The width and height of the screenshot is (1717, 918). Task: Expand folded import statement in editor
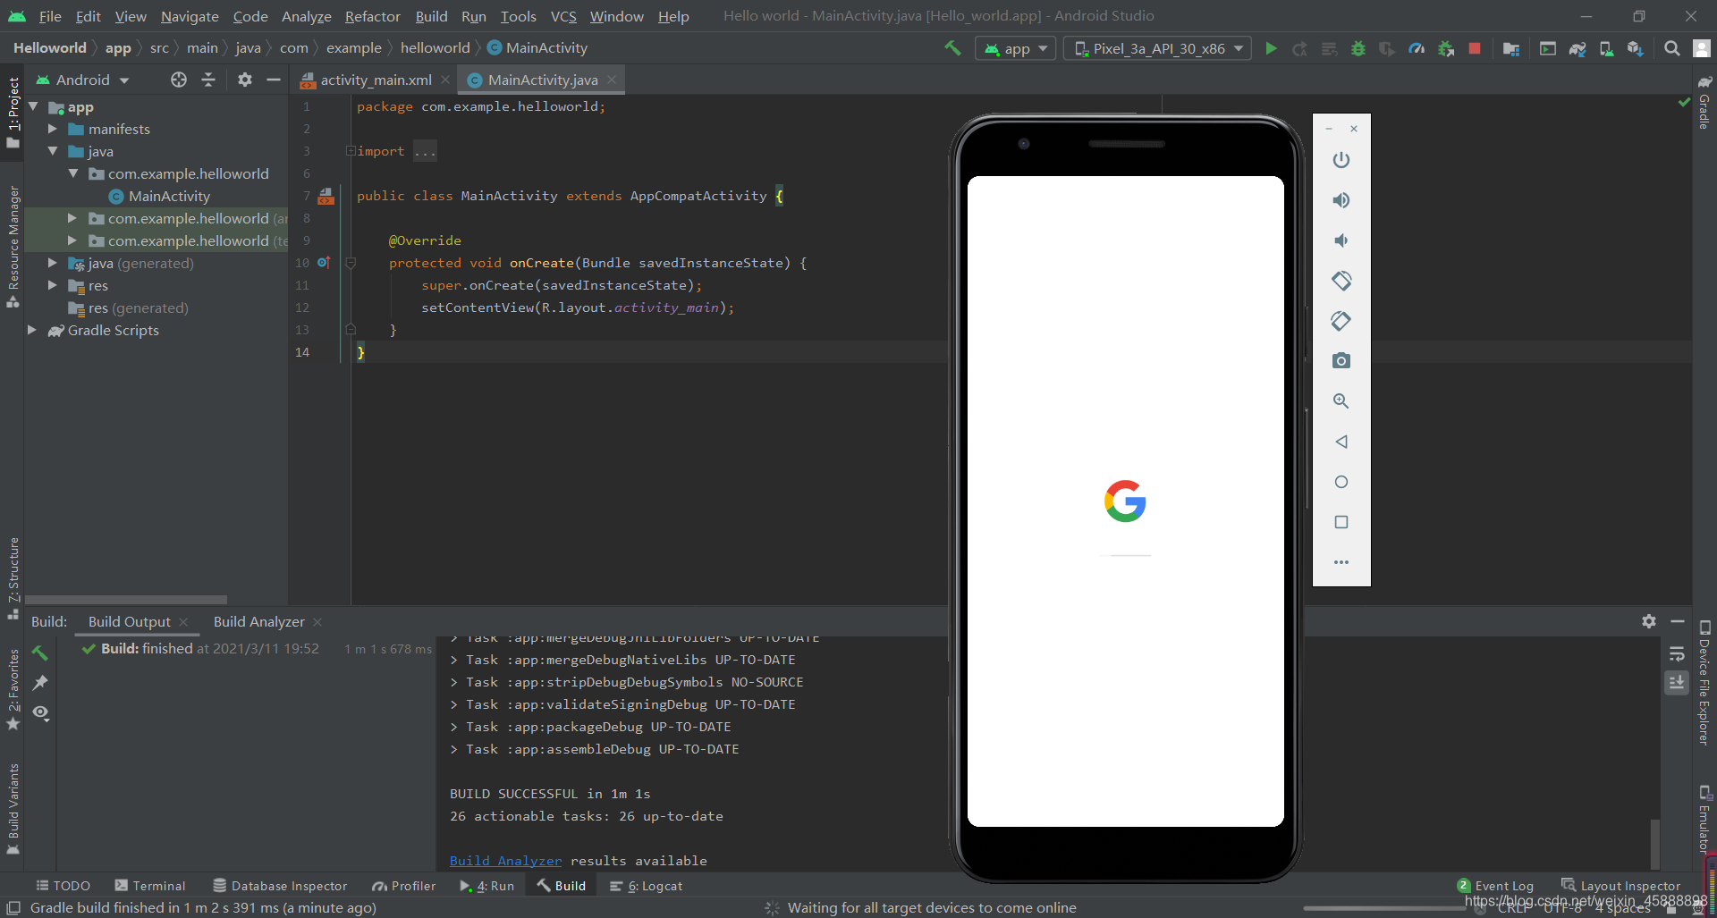[x=351, y=151]
